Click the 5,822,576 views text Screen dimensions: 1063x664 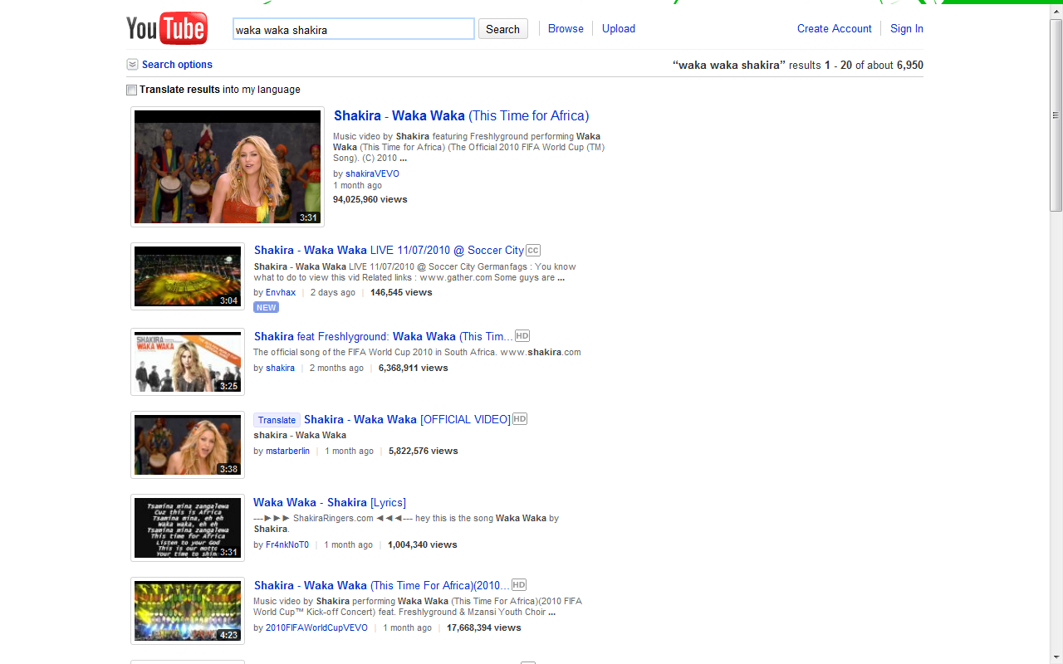click(x=424, y=452)
